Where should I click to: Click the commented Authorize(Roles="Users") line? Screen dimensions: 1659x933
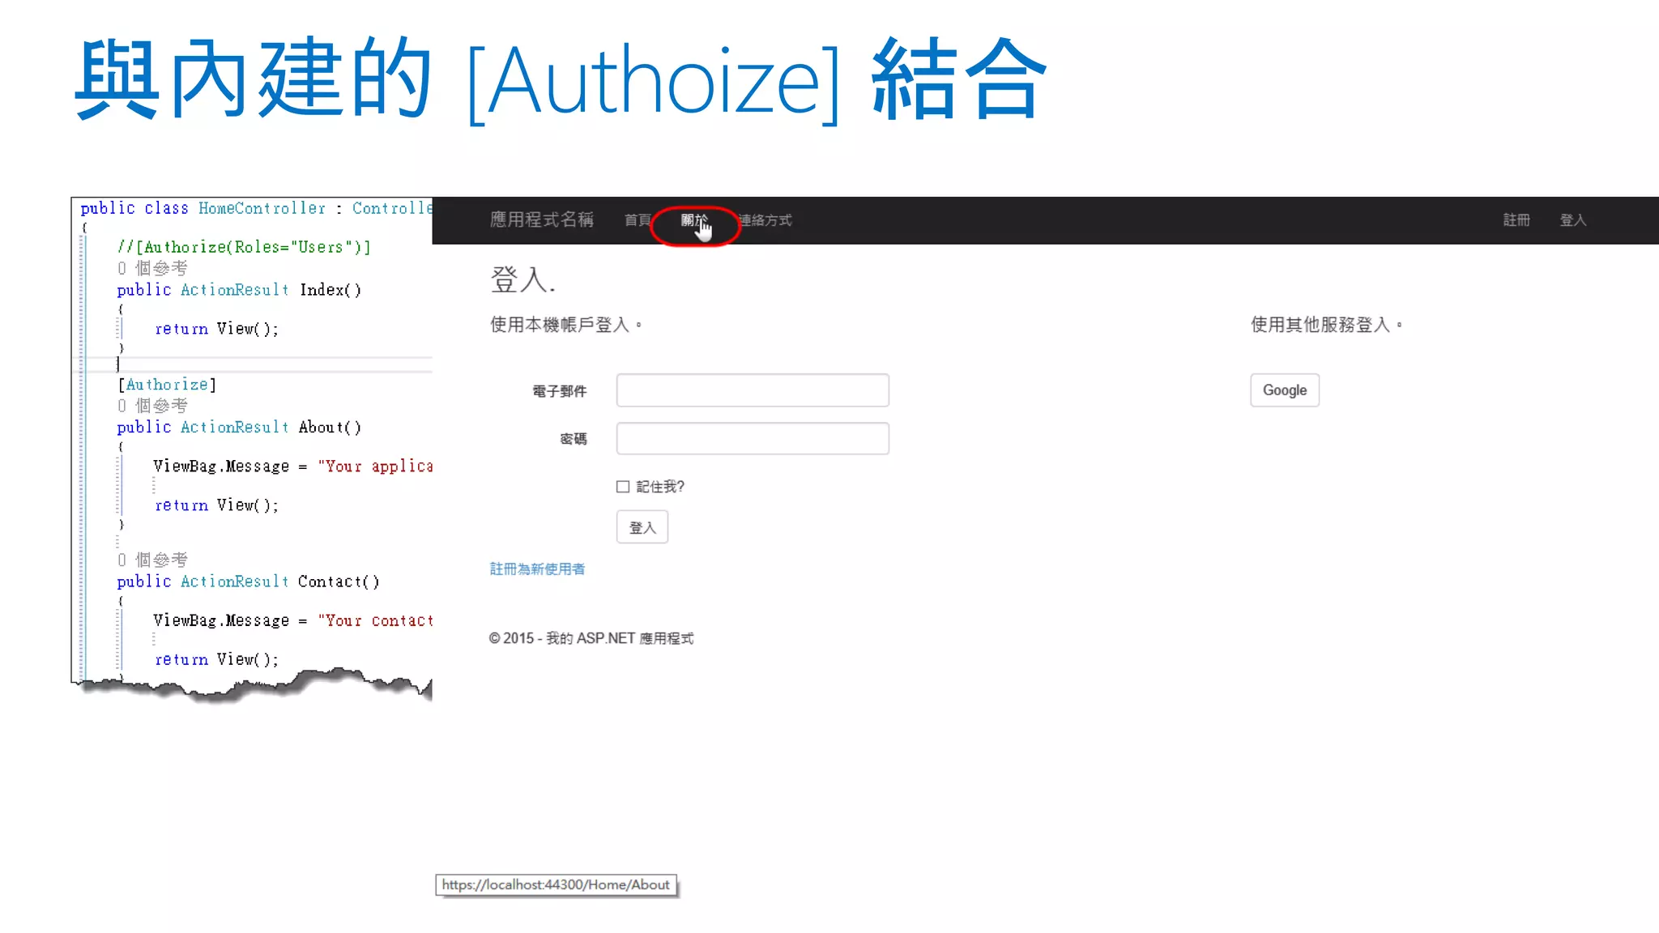point(243,247)
